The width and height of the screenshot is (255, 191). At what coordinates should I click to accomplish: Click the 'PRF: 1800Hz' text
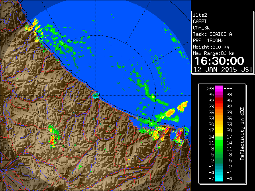click(x=208, y=41)
